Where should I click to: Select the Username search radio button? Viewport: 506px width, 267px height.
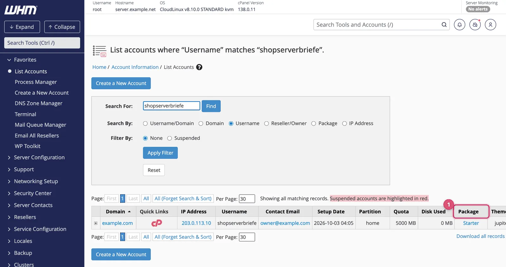[x=231, y=124]
